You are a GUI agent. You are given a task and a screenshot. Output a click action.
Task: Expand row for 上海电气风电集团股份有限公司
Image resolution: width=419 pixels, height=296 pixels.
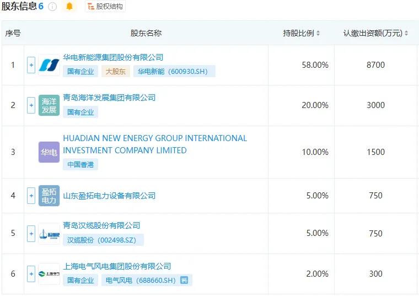coord(31,274)
